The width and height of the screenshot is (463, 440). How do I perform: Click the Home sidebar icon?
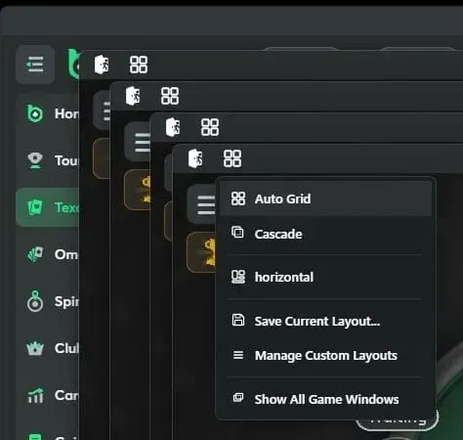coord(35,113)
